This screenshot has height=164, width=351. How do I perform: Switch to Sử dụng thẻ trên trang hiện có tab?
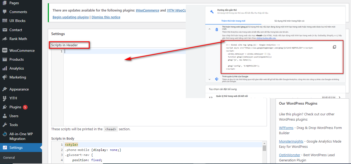pos(289,21)
